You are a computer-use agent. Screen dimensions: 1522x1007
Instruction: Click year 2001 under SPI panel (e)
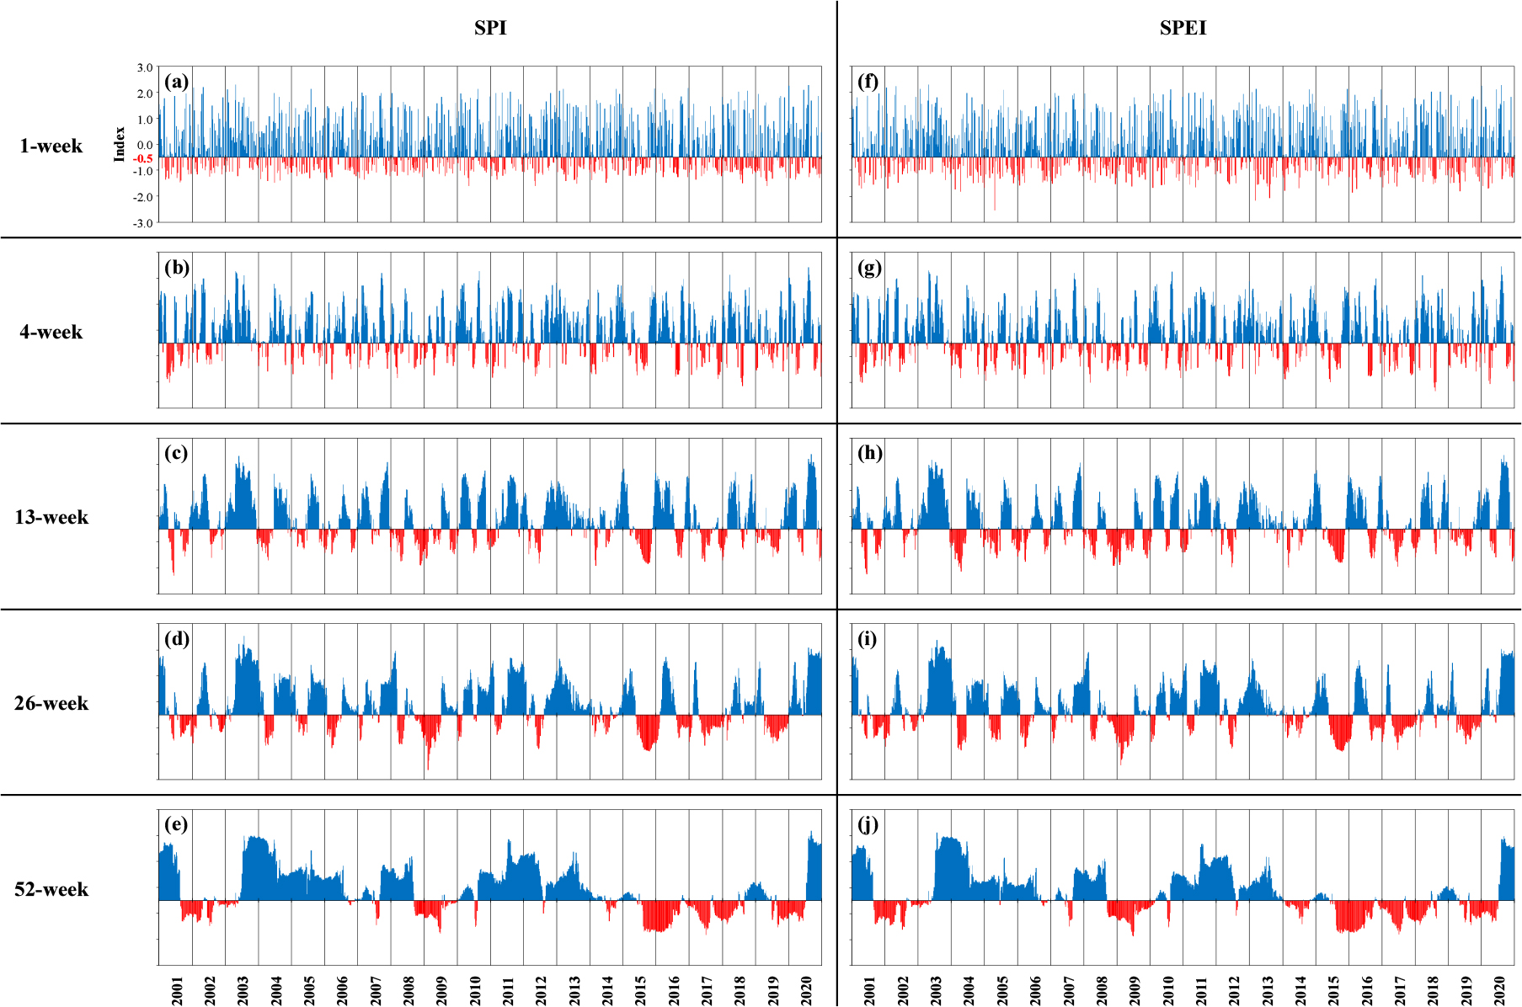tap(177, 990)
